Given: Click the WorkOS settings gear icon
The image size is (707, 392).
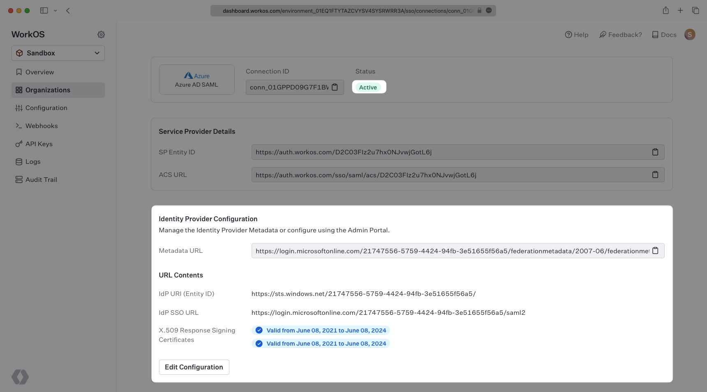Looking at the screenshot, I should coord(101,34).
